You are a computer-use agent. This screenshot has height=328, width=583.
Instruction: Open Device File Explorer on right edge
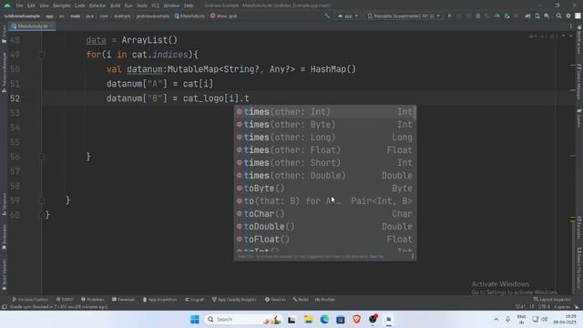pos(579,268)
